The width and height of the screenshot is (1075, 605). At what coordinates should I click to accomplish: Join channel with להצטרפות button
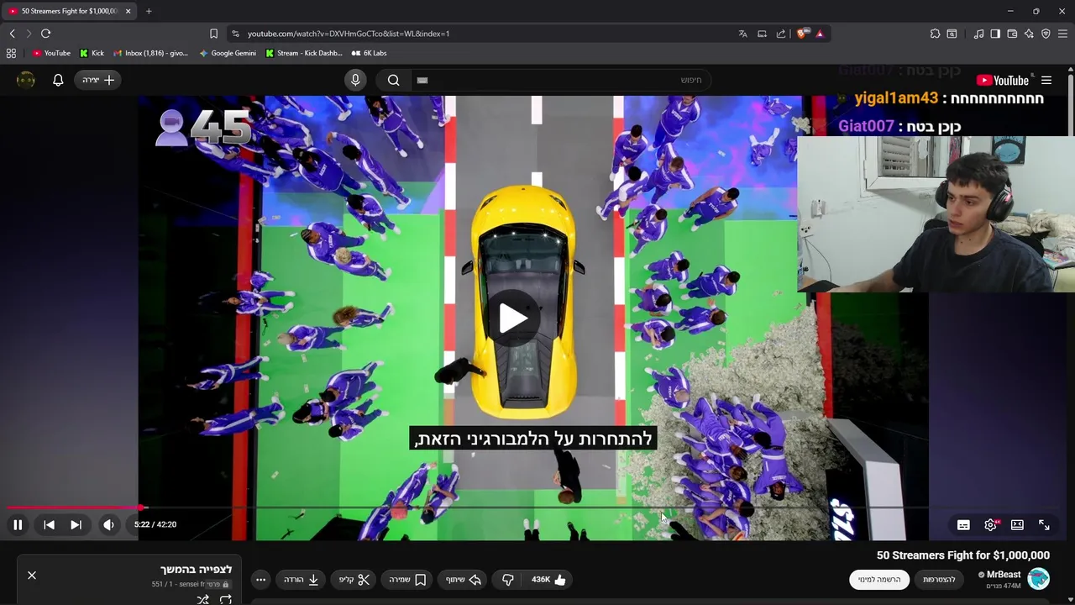(940, 580)
